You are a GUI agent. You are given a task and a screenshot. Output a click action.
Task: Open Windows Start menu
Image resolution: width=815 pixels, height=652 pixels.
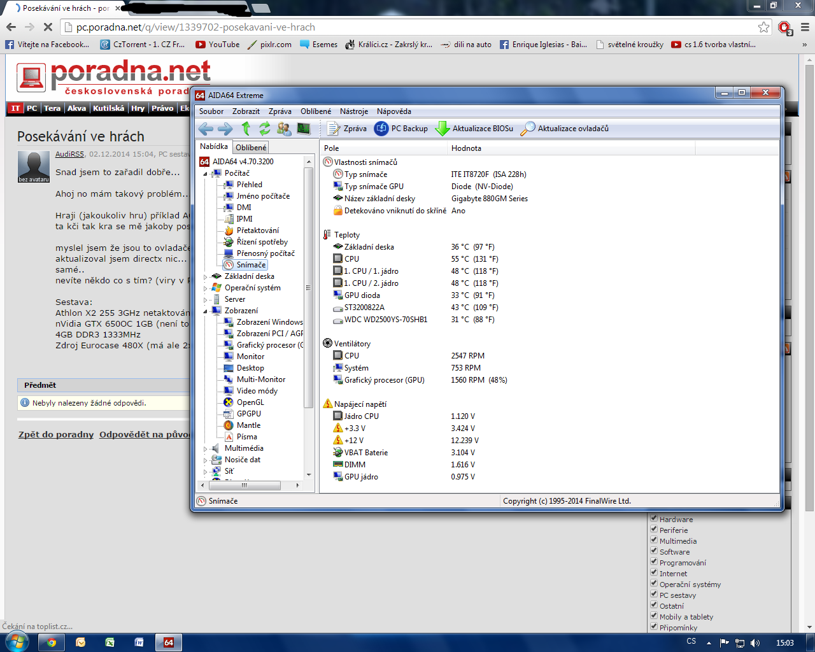tap(17, 642)
